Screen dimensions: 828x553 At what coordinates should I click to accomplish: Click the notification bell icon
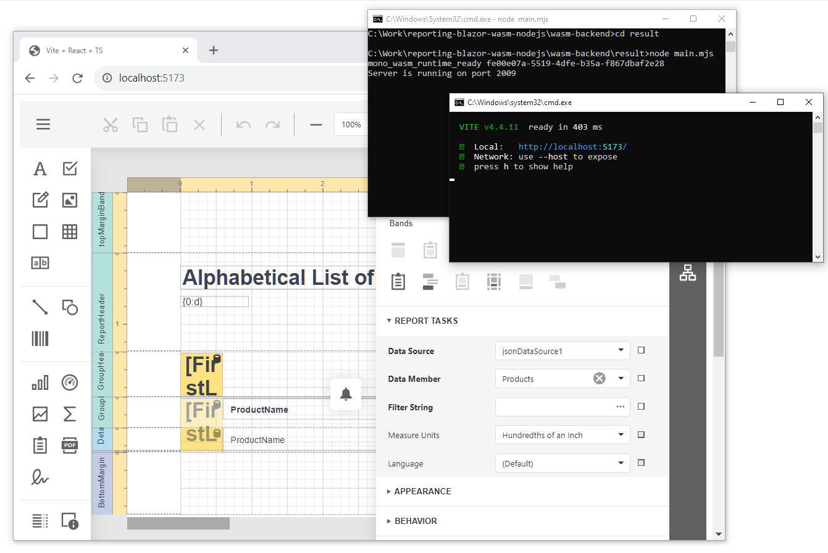click(x=346, y=394)
